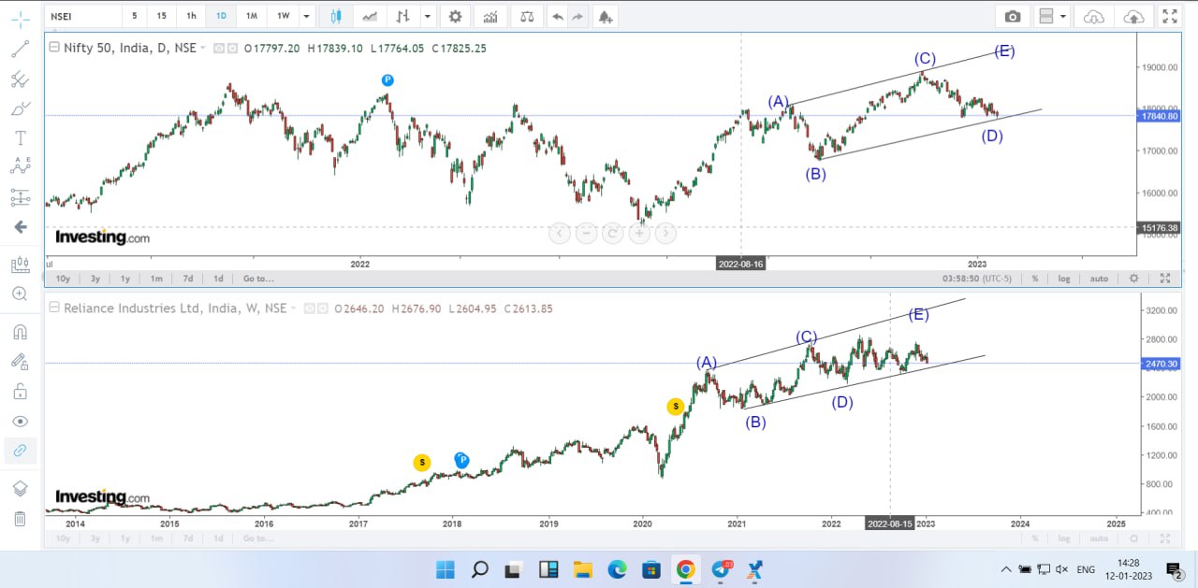Select 10y range on Nifty chart
Screen dimensions: 1198x588
point(63,278)
